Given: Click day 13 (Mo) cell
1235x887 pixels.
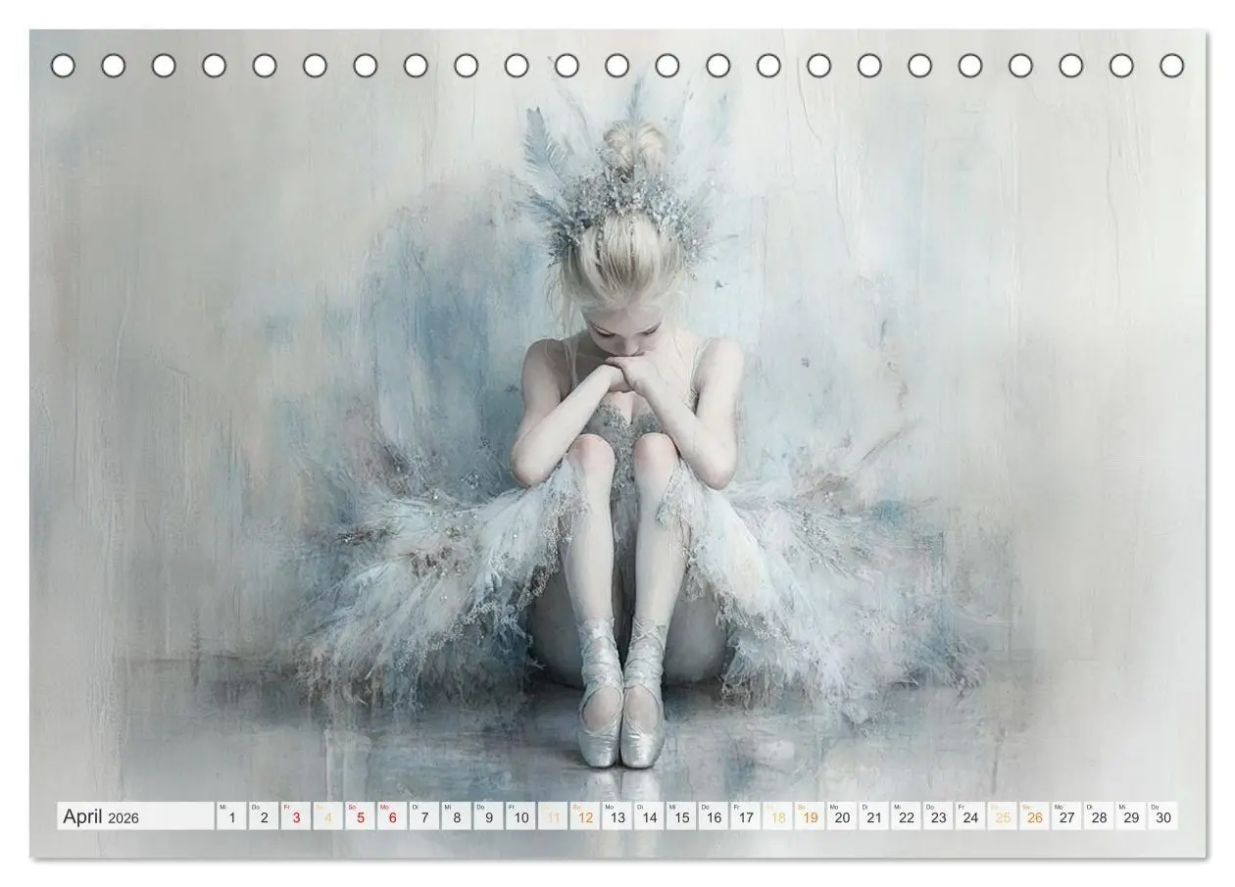Looking at the screenshot, I should 617,816.
